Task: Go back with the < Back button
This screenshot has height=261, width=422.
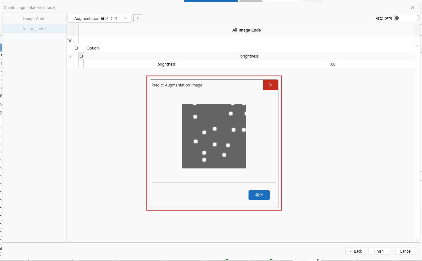Action: click(x=356, y=251)
